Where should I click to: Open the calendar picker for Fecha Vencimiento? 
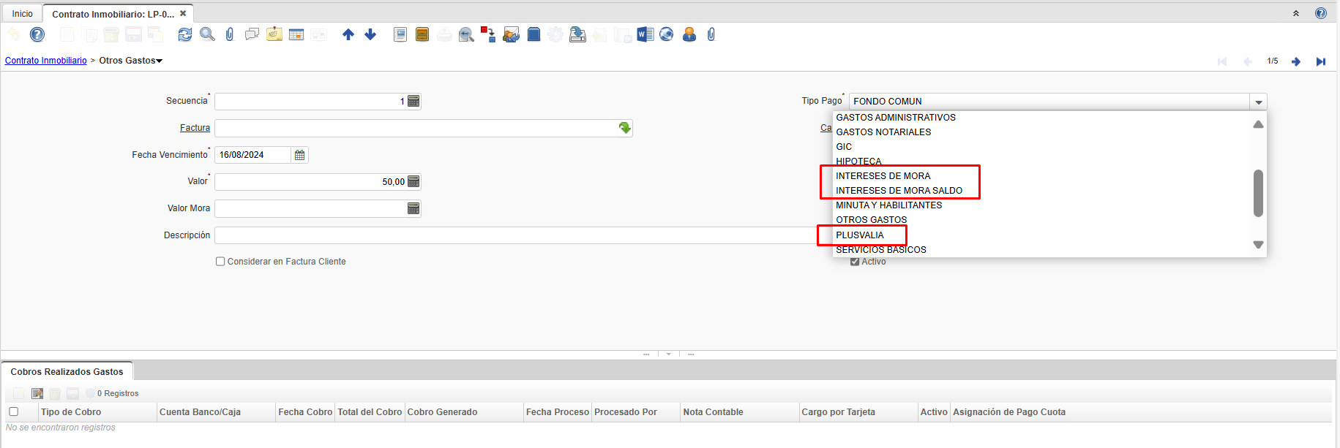pos(299,155)
